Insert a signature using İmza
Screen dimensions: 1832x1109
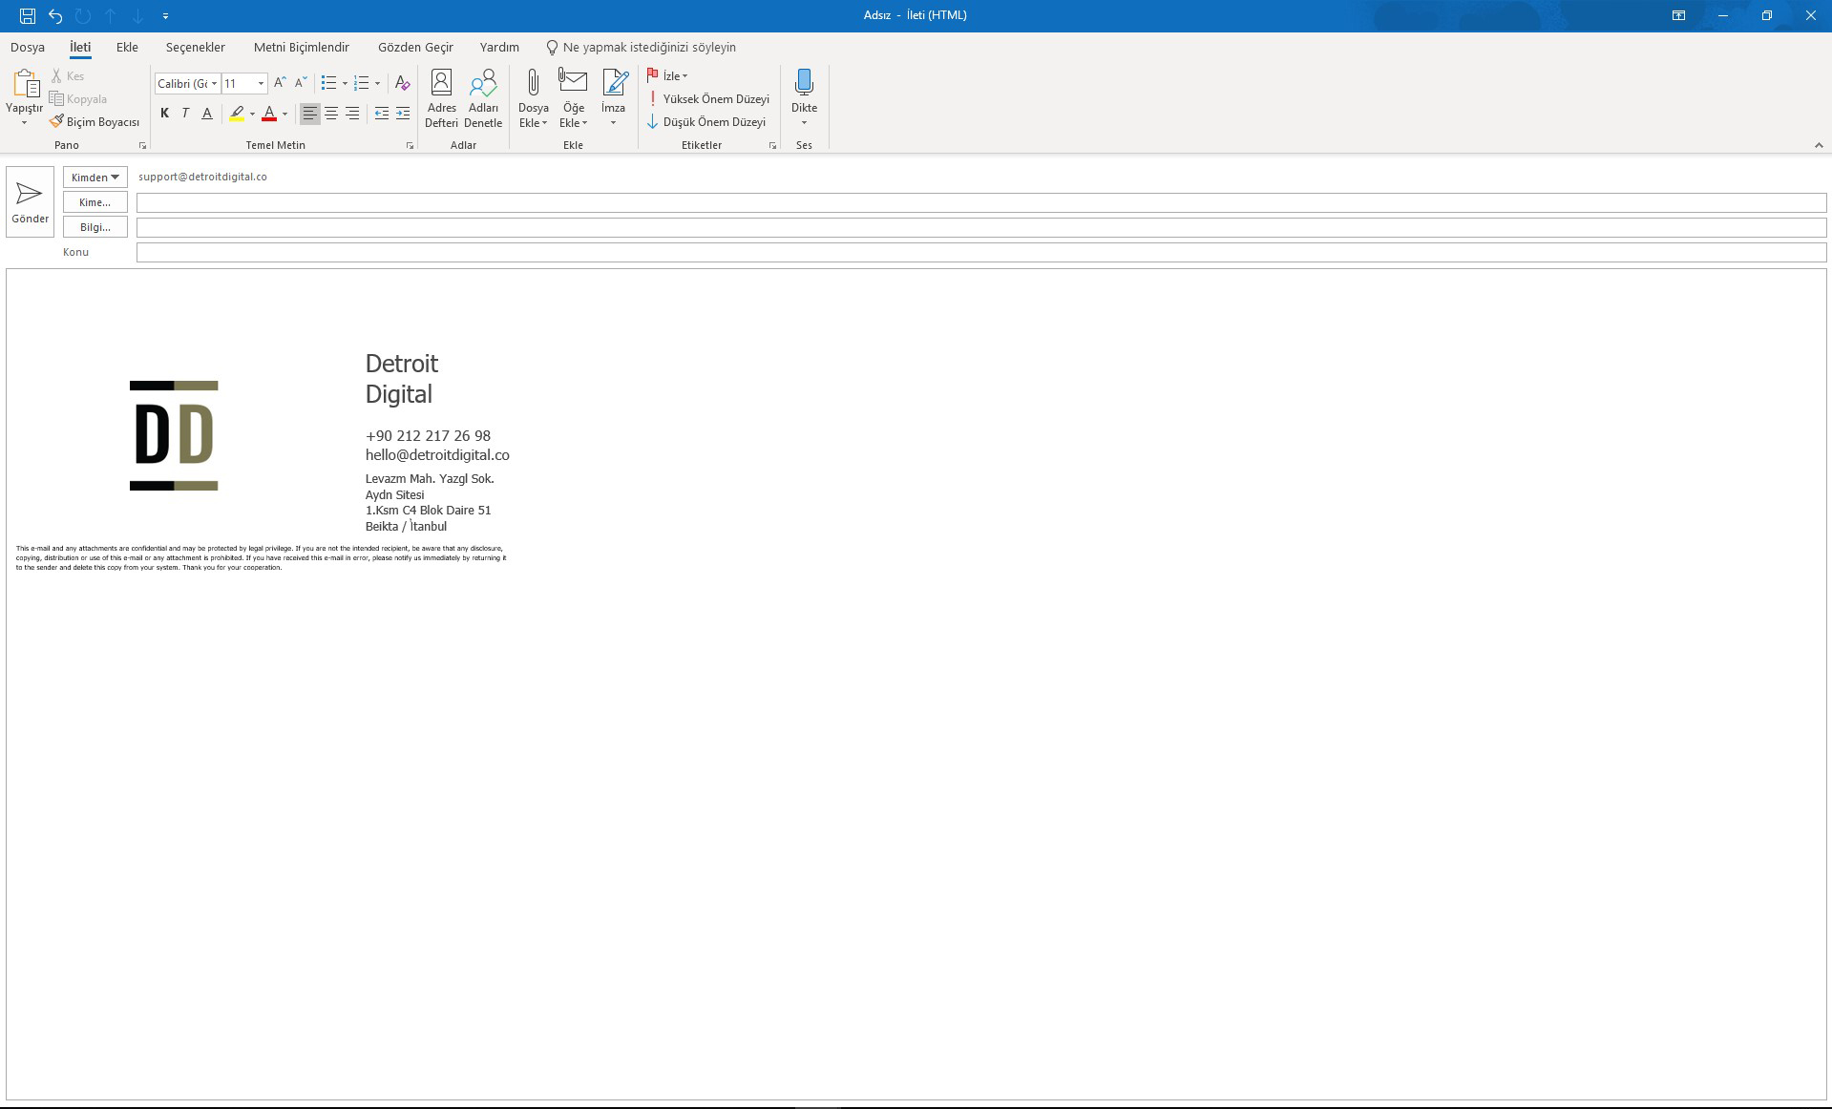point(614,95)
